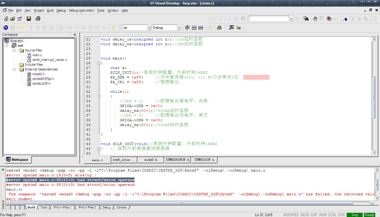Click the glasses quick watch icon
Screen dimensions: 380x217
tap(336, 19)
